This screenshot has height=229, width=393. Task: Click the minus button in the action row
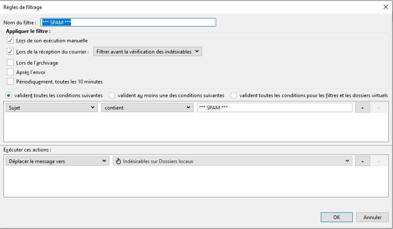tap(379, 161)
